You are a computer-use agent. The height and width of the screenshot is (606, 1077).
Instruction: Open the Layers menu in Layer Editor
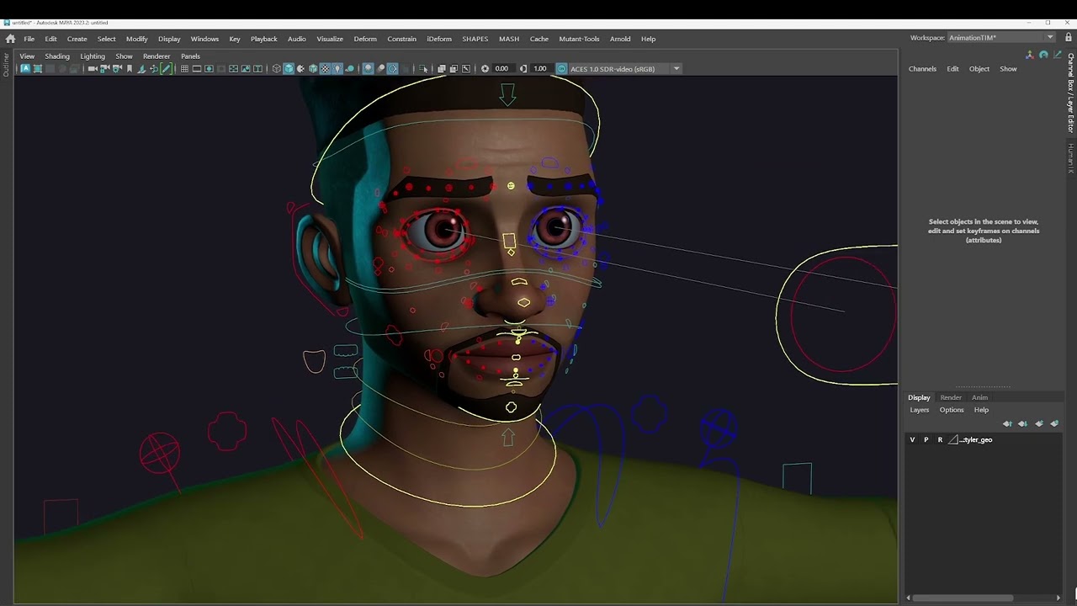coord(920,410)
